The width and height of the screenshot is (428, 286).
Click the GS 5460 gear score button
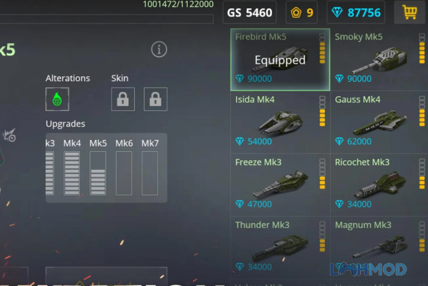pos(250,12)
